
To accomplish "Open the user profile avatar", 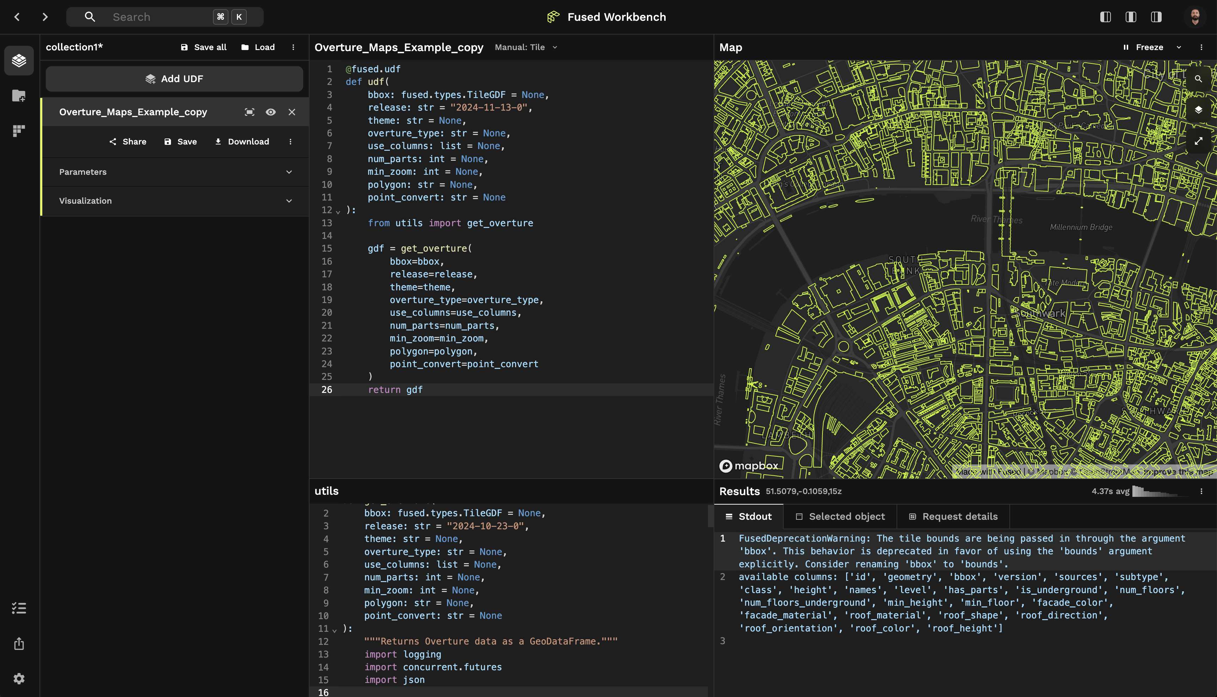I will tap(1195, 17).
